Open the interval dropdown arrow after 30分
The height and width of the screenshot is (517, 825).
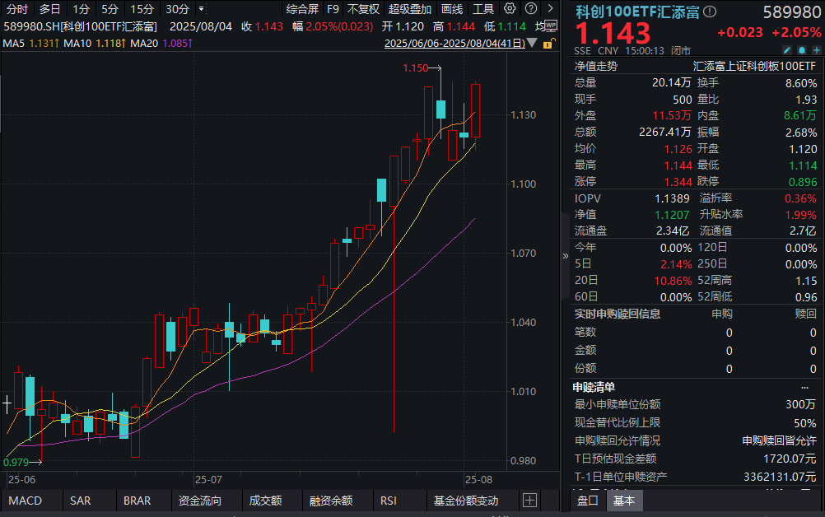click(x=201, y=8)
